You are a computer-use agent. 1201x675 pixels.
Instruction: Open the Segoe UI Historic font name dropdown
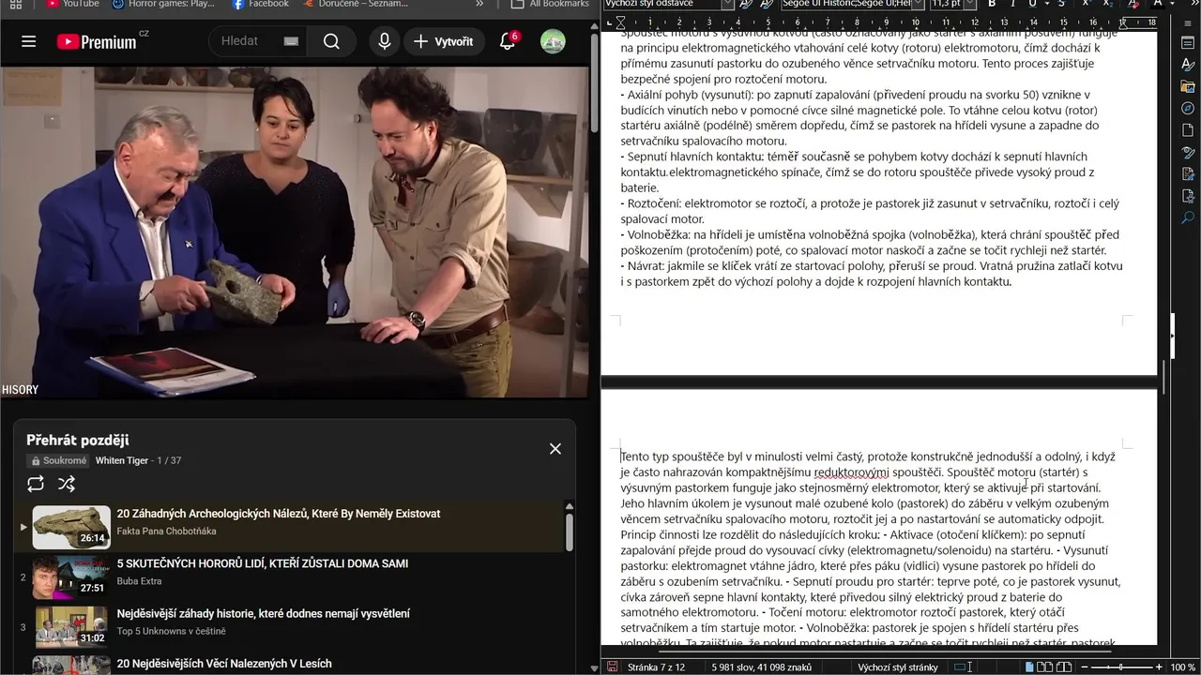(919, 4)
